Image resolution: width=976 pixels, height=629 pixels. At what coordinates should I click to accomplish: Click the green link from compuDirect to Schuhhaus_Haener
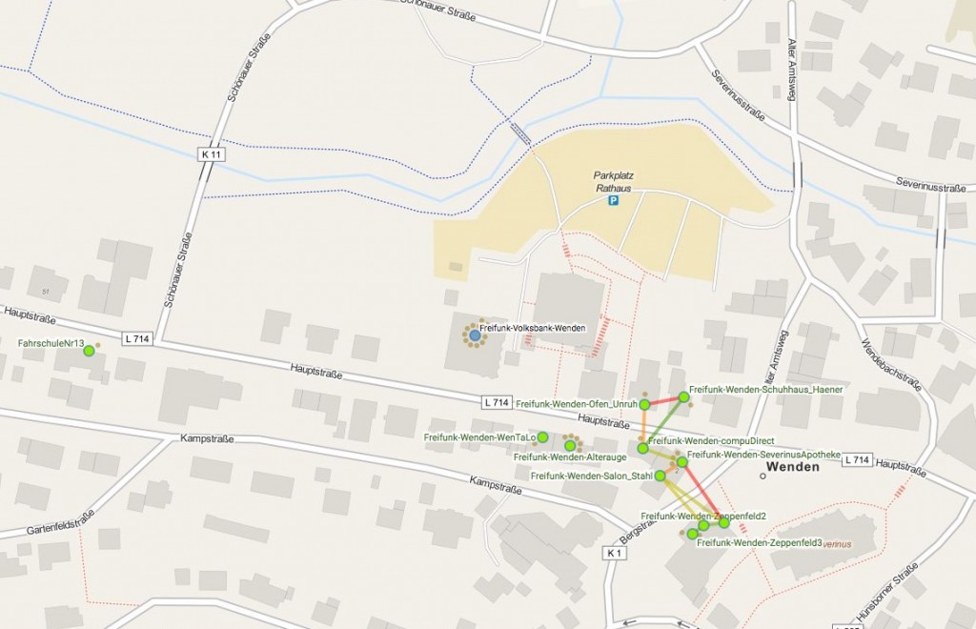(x=663, y=423)
